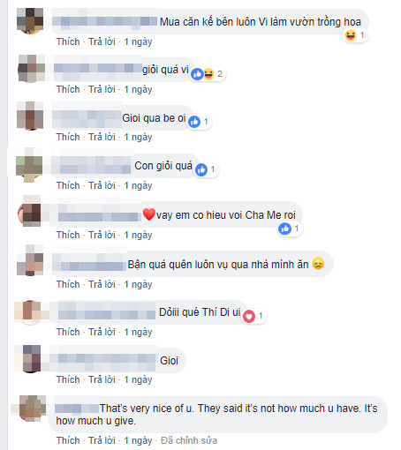Click Trả lời under 'giỏi quá vi' comment
The height and width of the screenshot is (450, 401).
102,89
